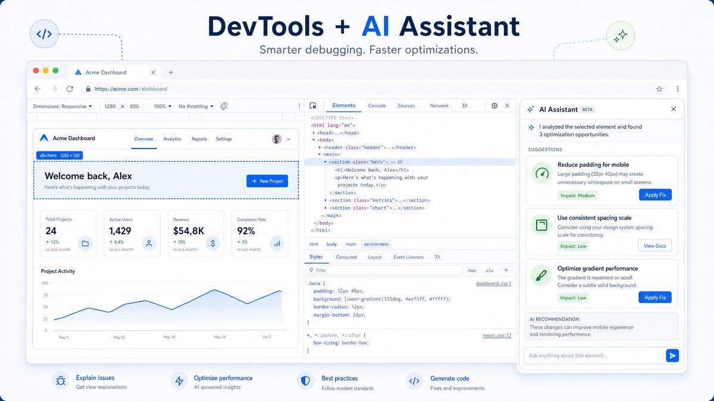The width and height of the screenshot is (714, 401).
Task: Show more DevTools tabs with double chevron
Action: tap(465, 106)
